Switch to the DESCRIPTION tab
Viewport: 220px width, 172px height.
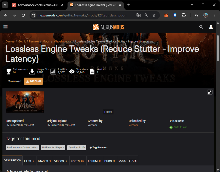click(x=12, y=160)
